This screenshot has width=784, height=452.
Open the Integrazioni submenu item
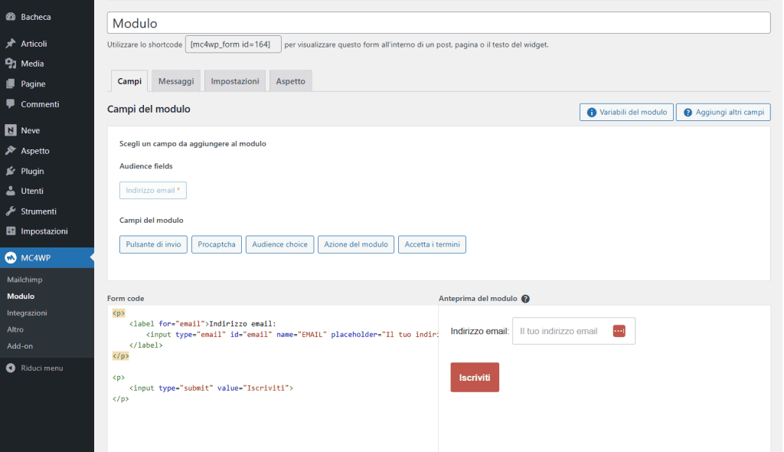point(27,313)
